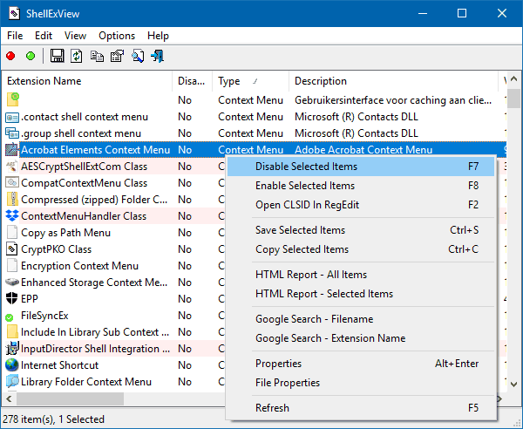Click the horizontal scrollbar left arrow
This screenshot has height=429, width=523.
pos(9,399)
